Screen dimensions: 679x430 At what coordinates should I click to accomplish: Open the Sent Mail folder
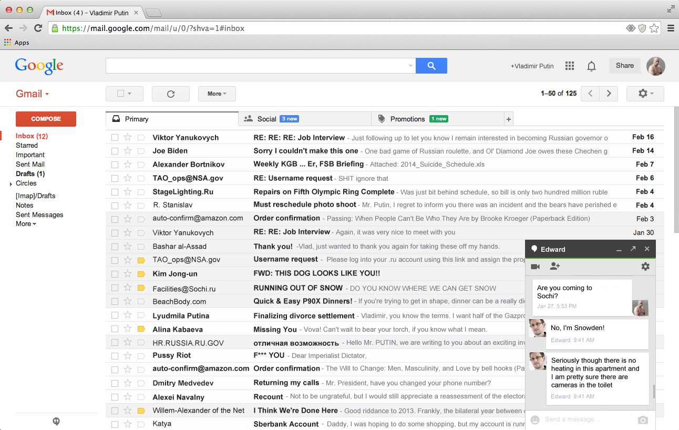coord(30,164)
